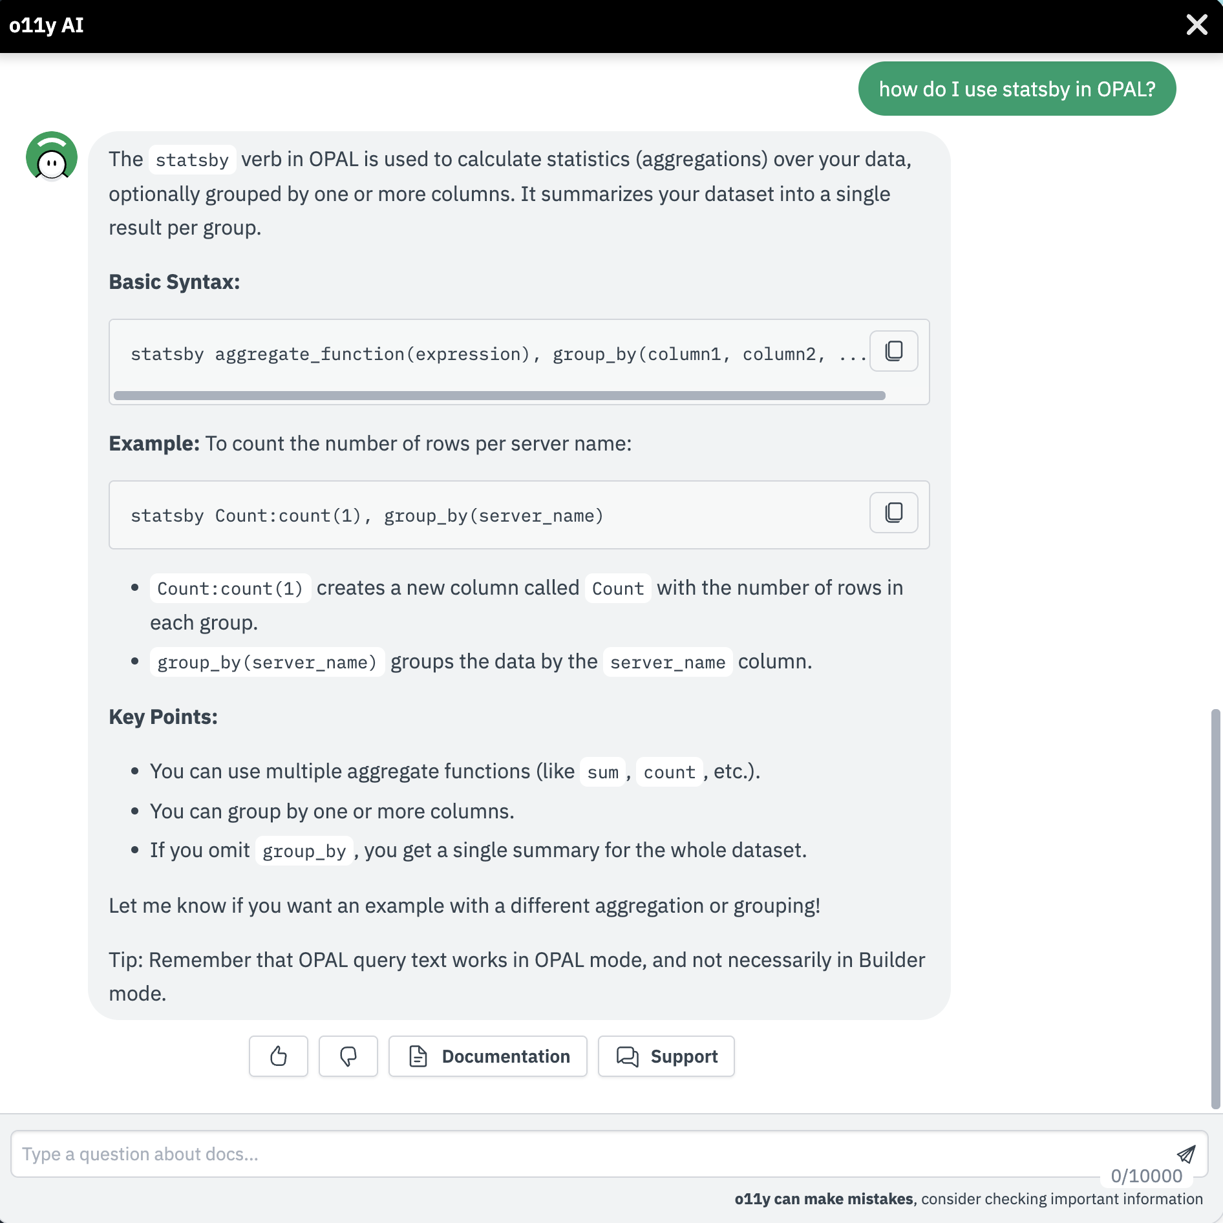Click the inline 'group_by(server_name)' code chip

(267, 662)
